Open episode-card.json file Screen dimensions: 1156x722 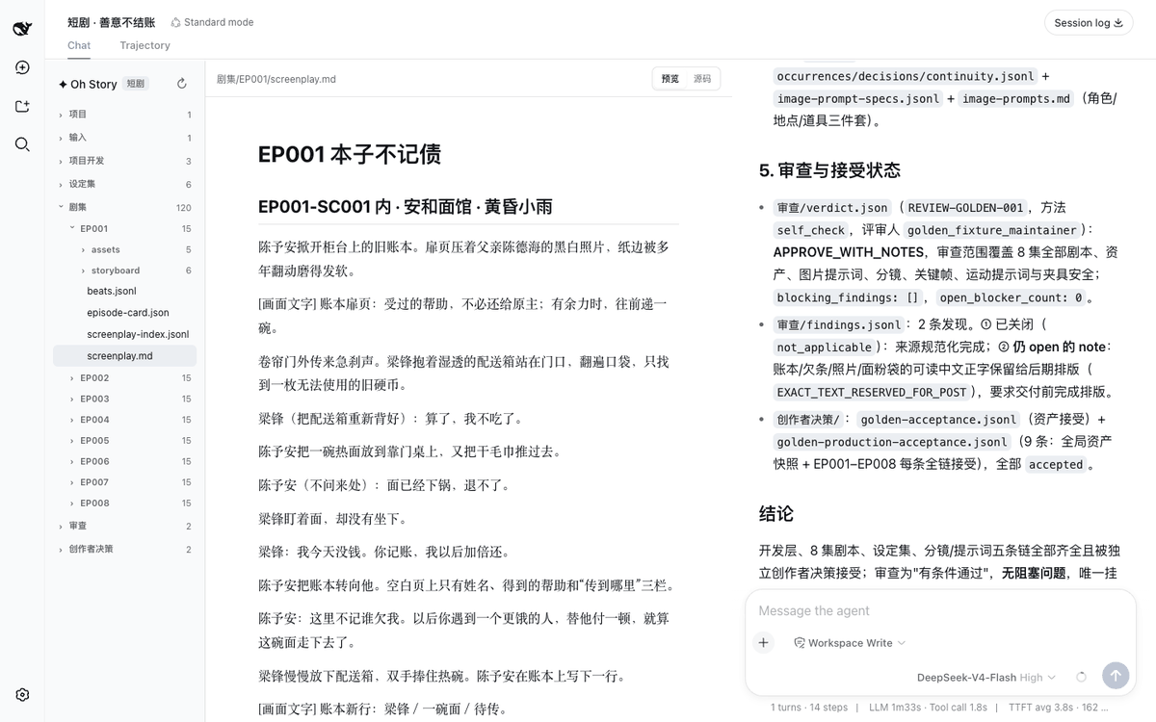point(125,312)
